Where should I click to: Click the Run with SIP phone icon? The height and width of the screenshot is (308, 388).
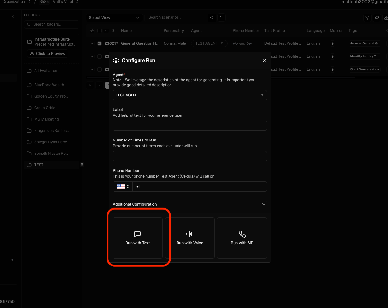click(242, 234)
